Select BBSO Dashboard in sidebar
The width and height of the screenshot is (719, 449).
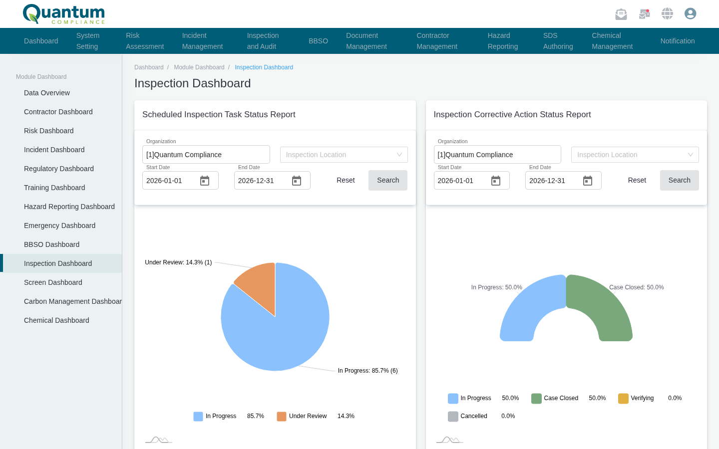click(61, 244)
